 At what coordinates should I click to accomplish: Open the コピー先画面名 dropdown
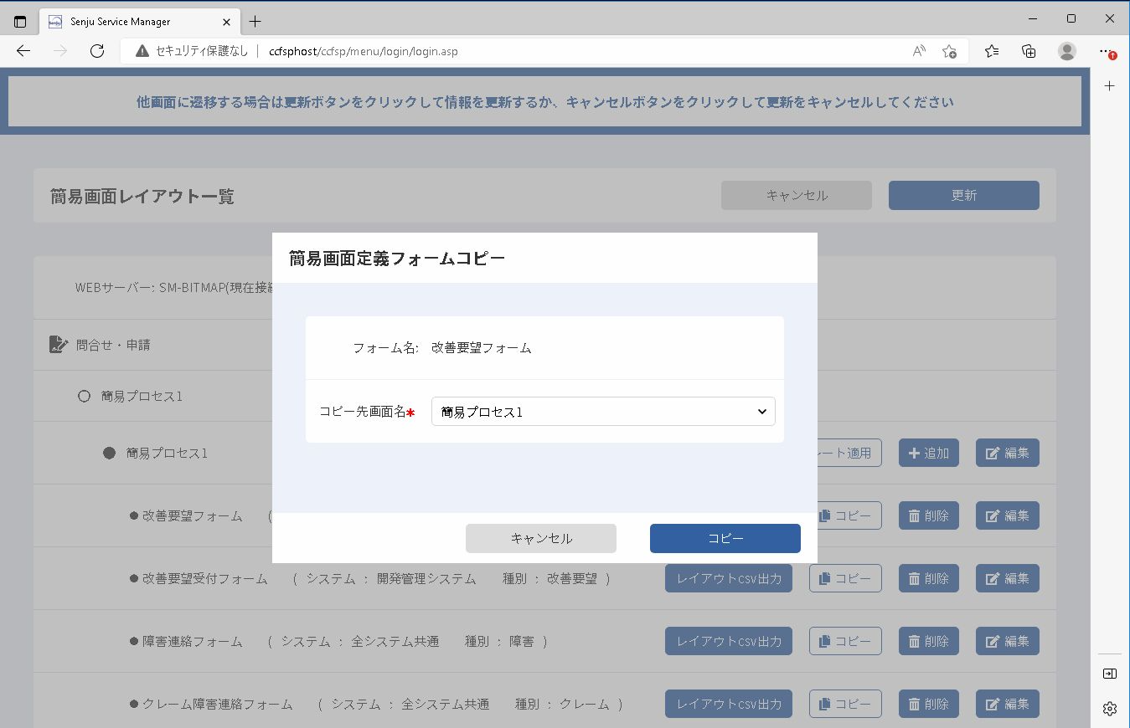click(x=603, y=412)
